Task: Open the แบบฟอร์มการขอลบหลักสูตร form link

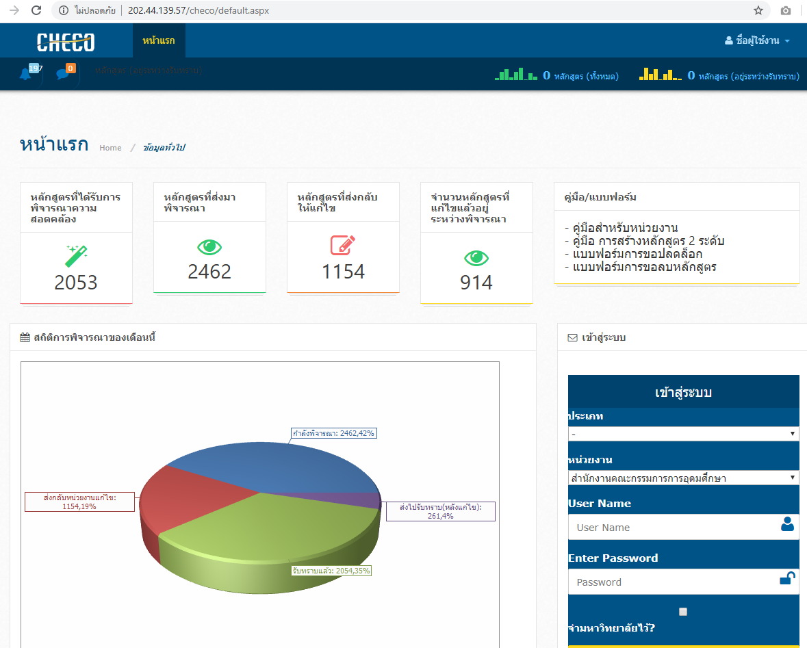Action: pyautogui.click(x=644, y=267)
